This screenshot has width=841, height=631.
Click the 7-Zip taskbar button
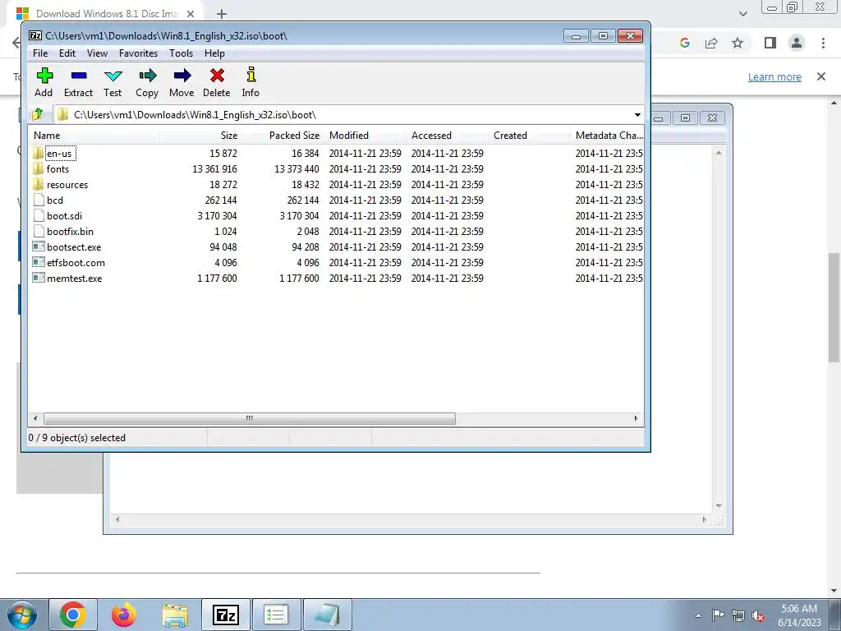226,615
